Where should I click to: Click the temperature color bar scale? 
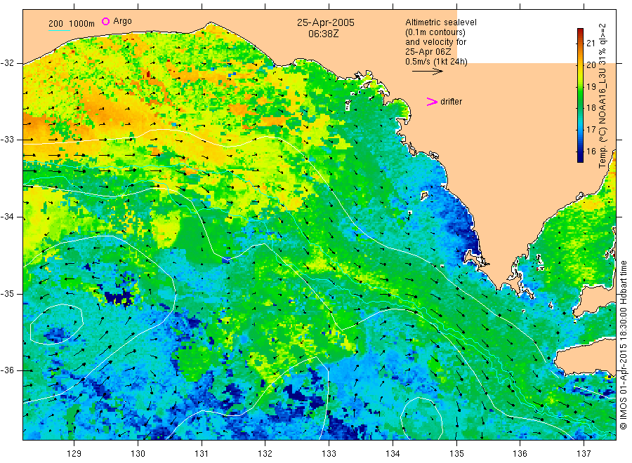pyautogui.click(x=580, y=95)
